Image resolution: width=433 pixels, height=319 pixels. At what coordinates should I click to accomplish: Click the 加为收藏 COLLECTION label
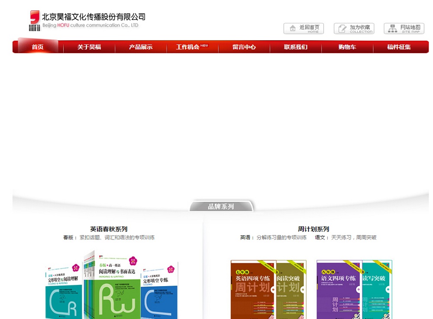(x=361, y=29)
